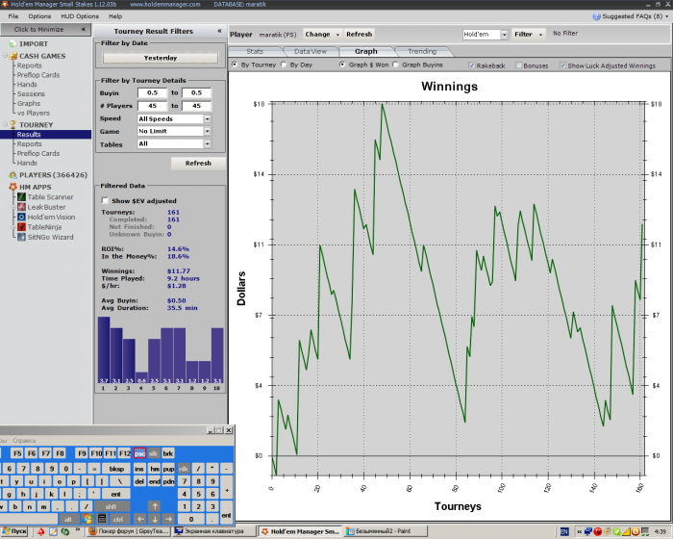This screenshot has height=539, width=673.
Task: Click the Import icon in sidebar
Action: [12, 43]
